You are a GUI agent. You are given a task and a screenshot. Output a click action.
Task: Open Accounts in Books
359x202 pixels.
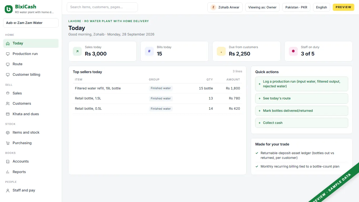coord(31,161)
